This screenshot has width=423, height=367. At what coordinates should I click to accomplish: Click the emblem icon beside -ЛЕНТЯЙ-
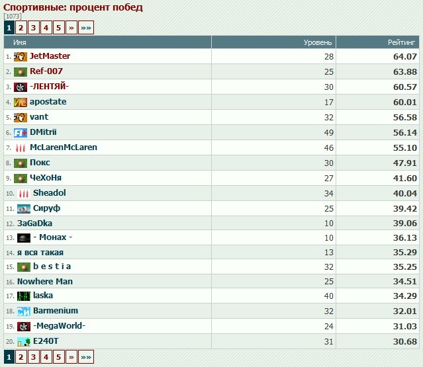pos(21,87)
